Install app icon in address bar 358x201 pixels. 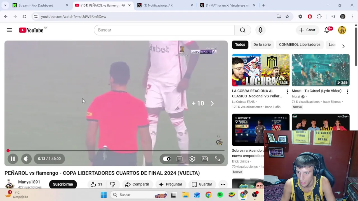pyautogui.click(x=279, y=16)
